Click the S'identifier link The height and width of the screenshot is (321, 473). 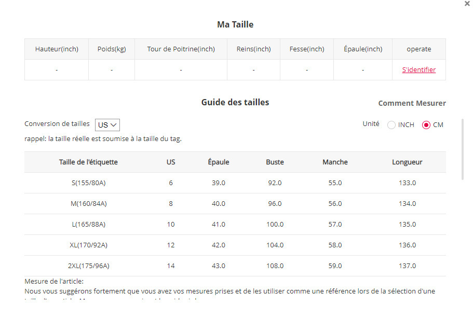[418, 70]
